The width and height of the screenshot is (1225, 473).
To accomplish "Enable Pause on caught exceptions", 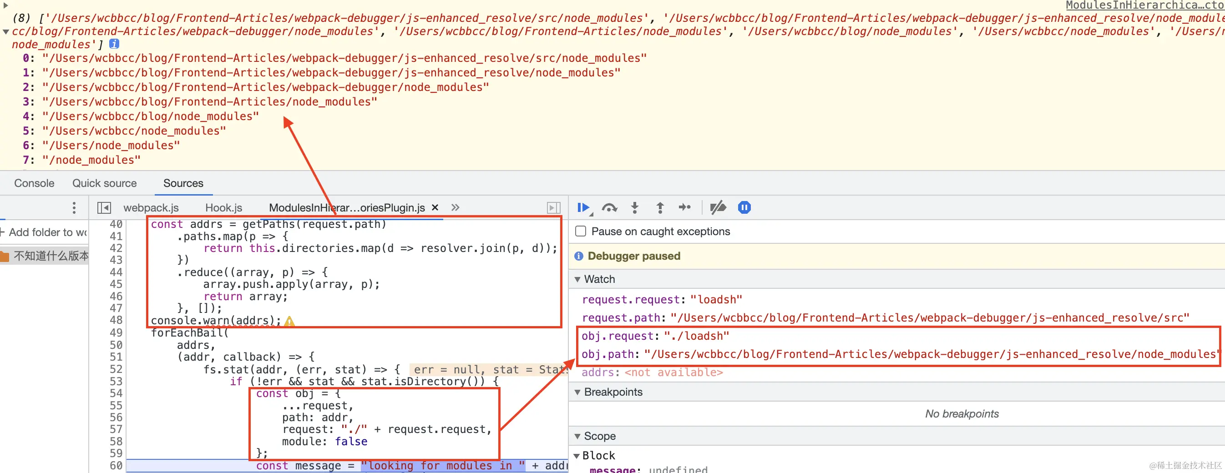I will click(581, 231).
